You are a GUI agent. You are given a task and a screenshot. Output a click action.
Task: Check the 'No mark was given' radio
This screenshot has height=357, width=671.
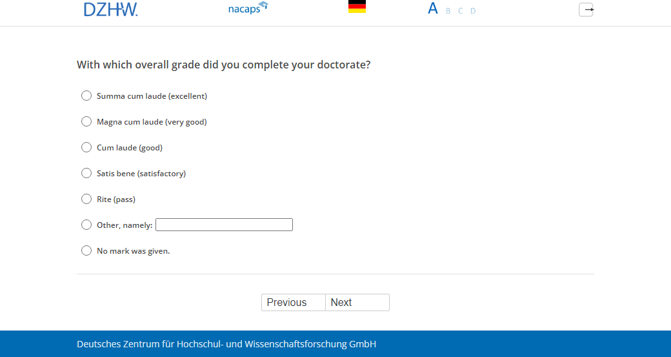click(x=86, y=250)
